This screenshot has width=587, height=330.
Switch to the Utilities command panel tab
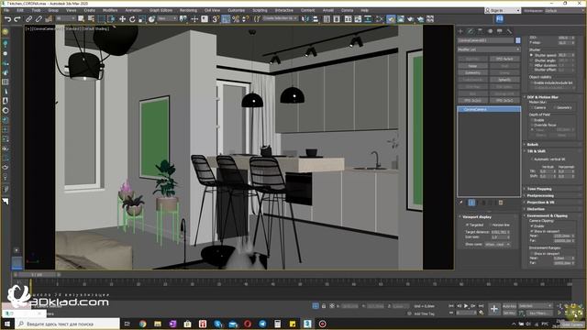click(x=510, y=31)
